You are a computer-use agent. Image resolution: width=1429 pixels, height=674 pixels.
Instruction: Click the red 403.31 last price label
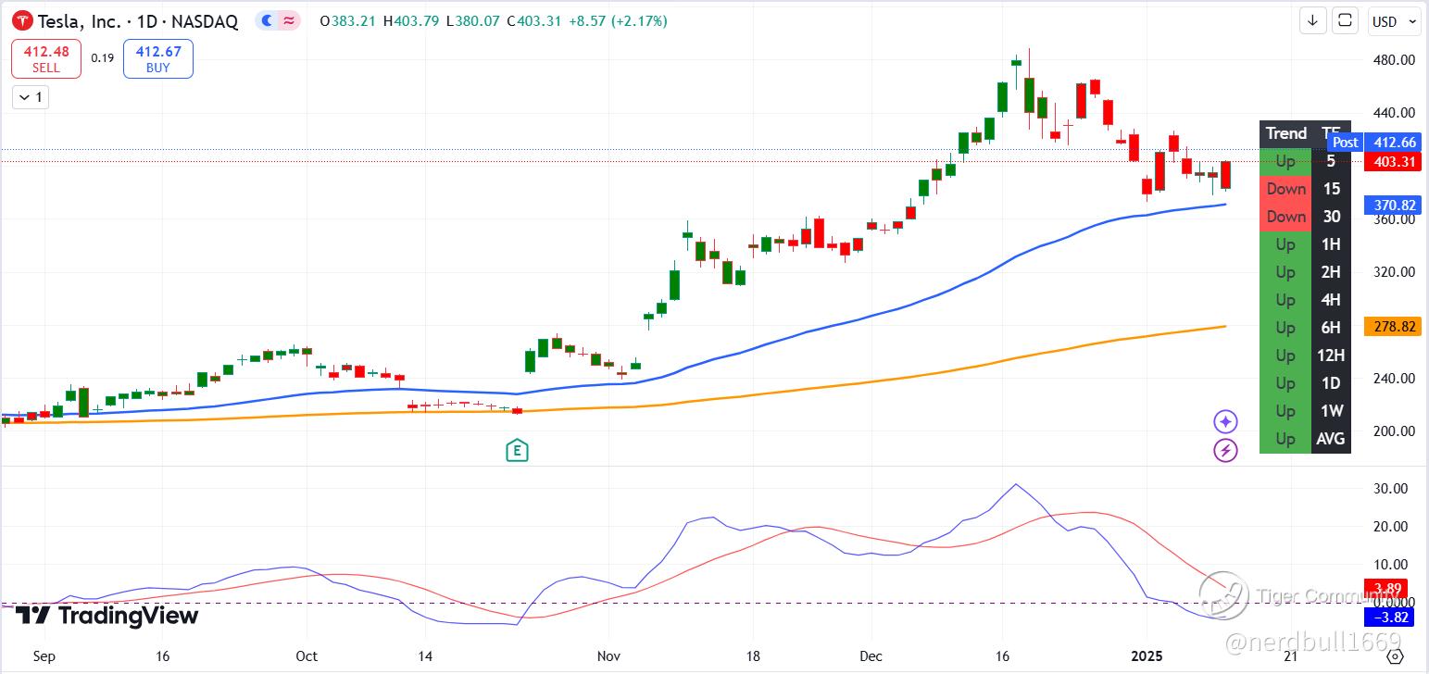[1393, 162]
